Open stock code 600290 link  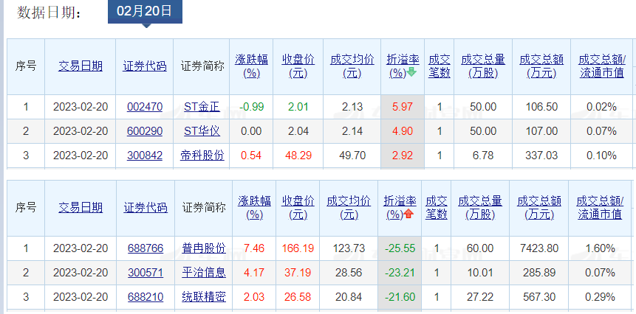(145, 131)
